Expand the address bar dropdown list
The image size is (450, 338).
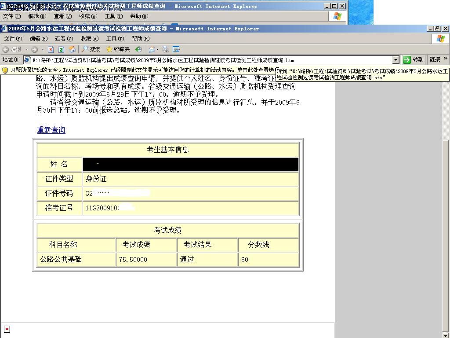click(x=396, y=60)
